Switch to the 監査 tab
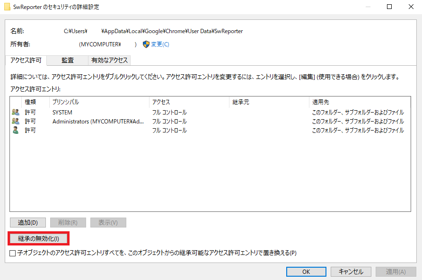 68,60
